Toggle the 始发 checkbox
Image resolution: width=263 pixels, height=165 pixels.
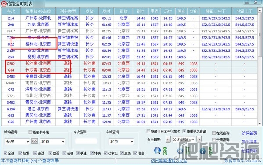(x=21, y=153)
